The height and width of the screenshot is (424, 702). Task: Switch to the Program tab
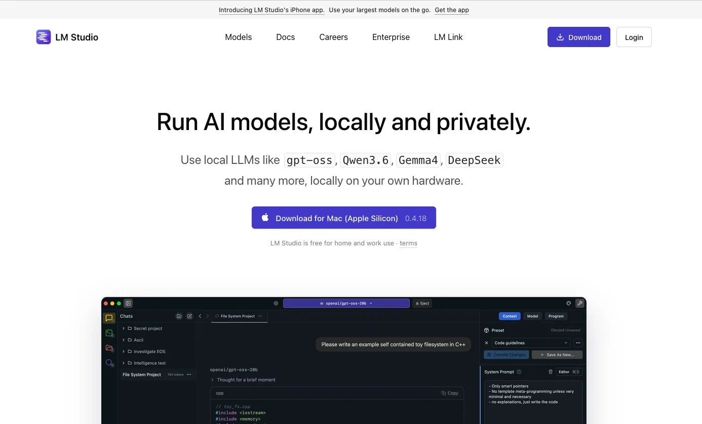(556, 316)
